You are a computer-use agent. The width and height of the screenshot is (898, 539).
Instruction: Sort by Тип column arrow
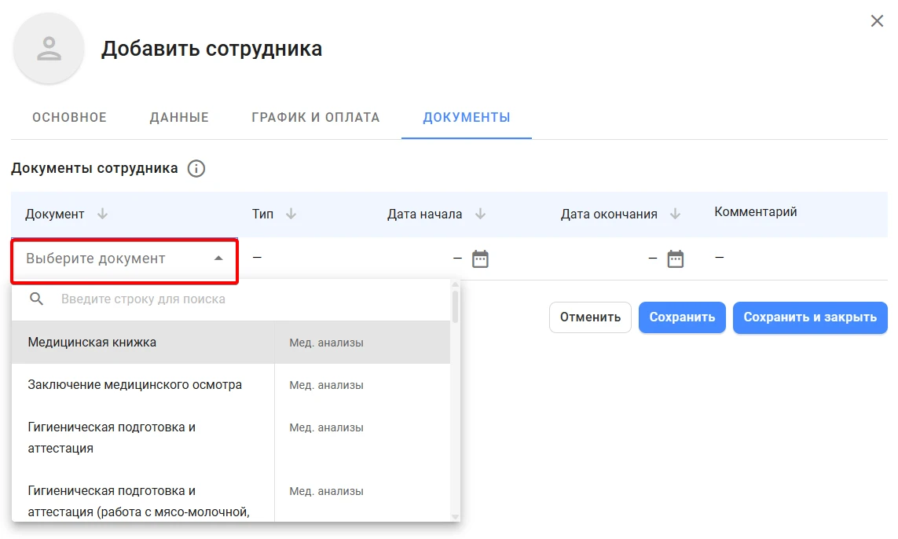pyautogui.click(x=291, y=214)
